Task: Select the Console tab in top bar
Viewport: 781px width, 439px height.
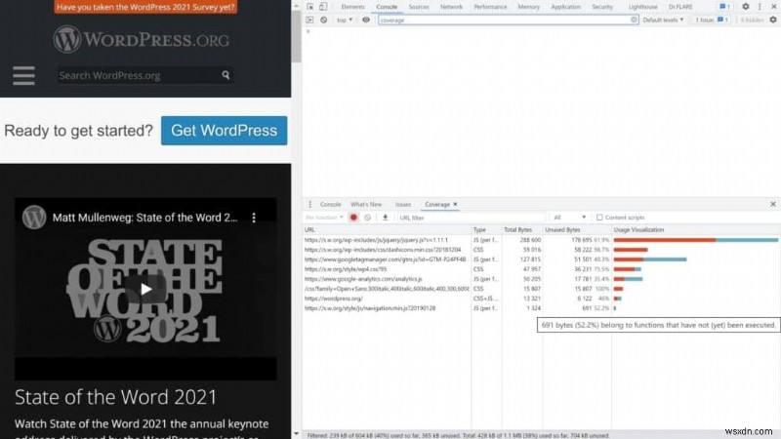Action: point(387,7)
